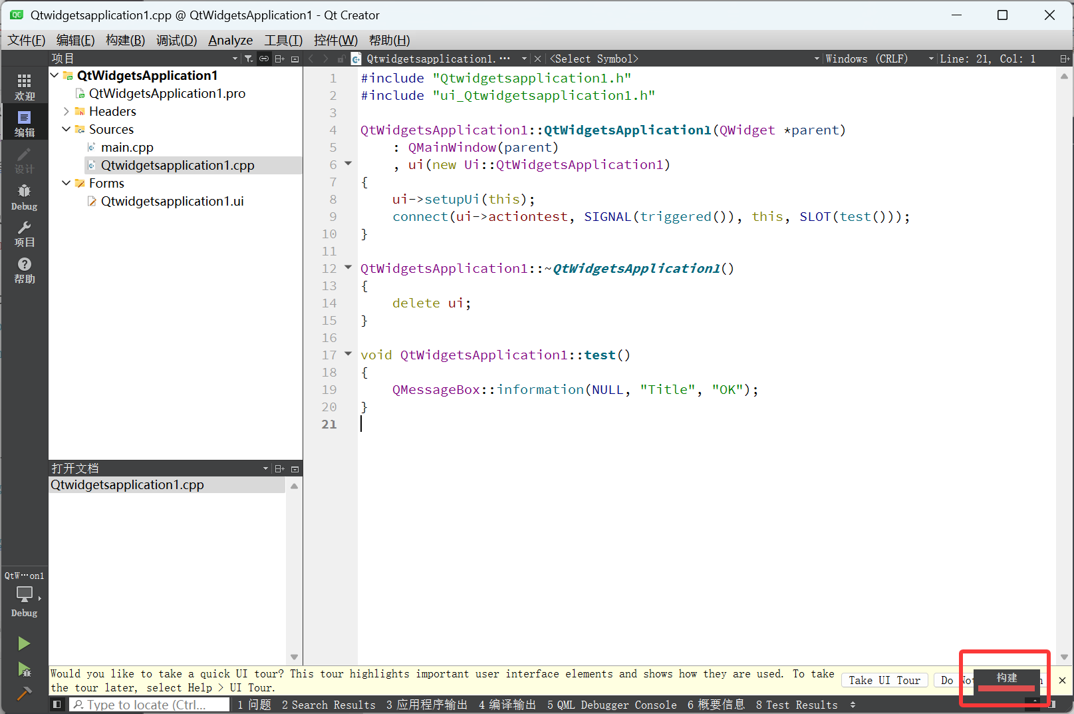Show the 2 Search Results pane
1074x714 pixels.
click(329, 705)
